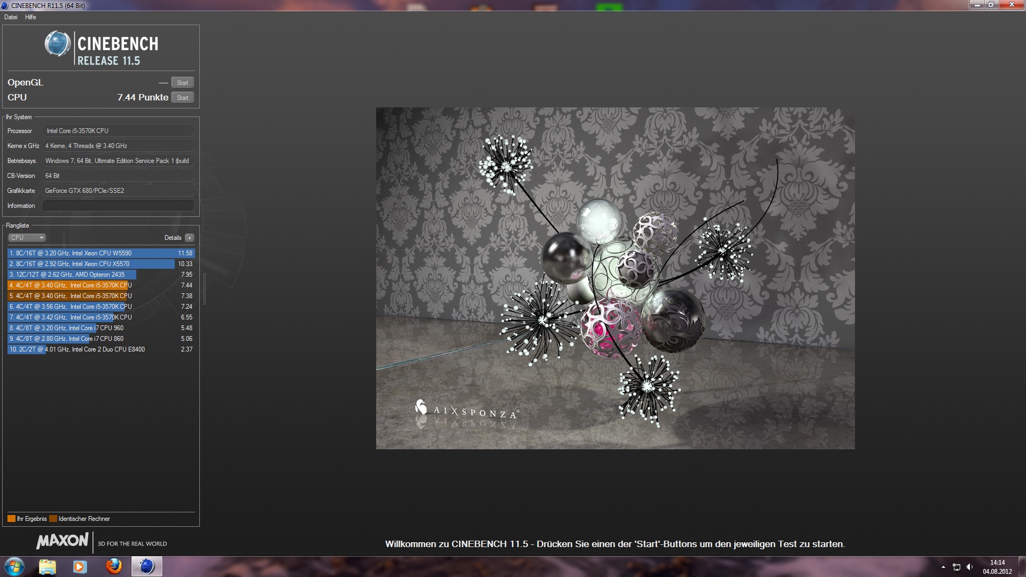Expand ranking Details arrow button

click(x=190, y=238)
